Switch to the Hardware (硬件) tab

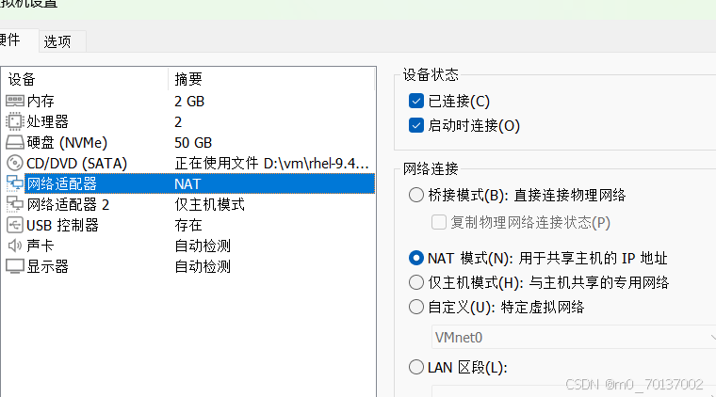[x=10, y=40]
